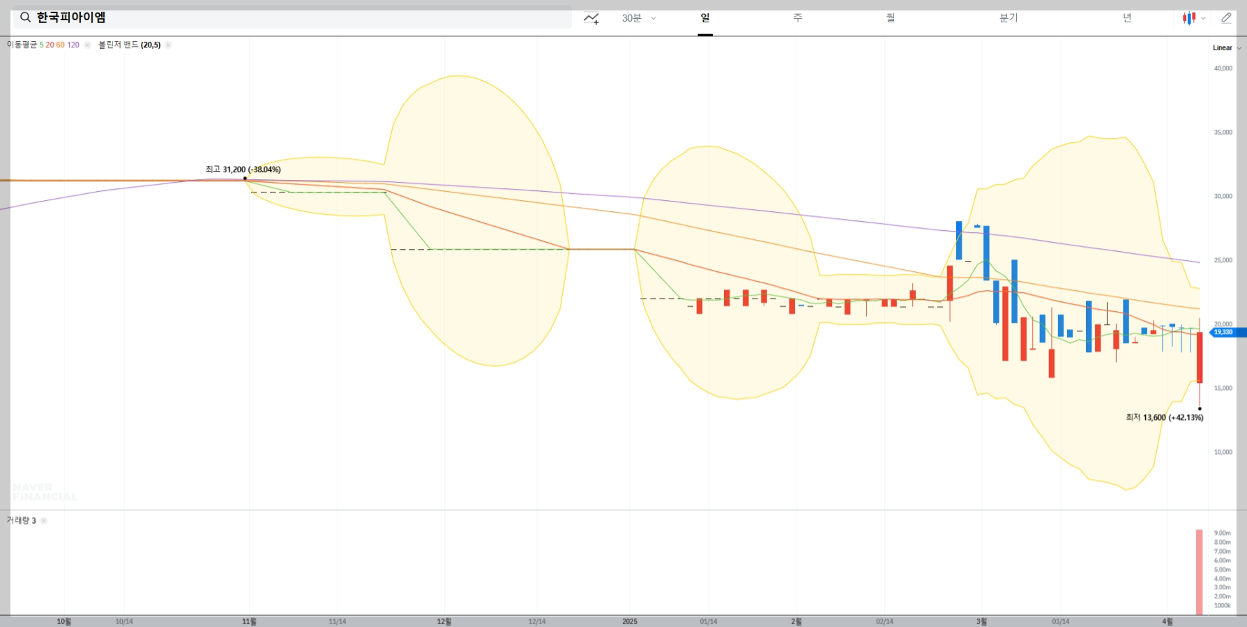
Task: Click the 10,000 price axis label
Action: [1223, 452]
